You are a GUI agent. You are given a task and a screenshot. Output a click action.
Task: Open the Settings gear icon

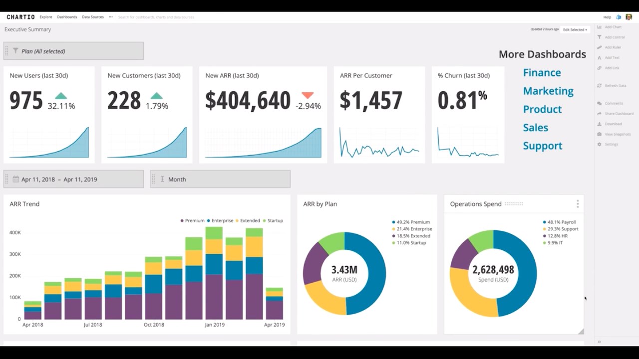point(600,144)
